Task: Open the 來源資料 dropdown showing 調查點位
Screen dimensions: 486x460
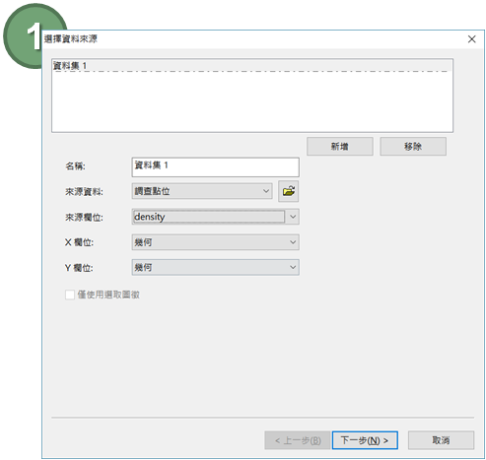Action: tap(202, 191)
